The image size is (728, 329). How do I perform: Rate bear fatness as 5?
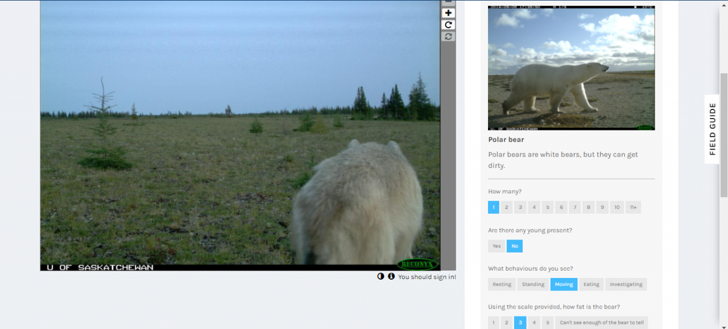click(548, 323)
